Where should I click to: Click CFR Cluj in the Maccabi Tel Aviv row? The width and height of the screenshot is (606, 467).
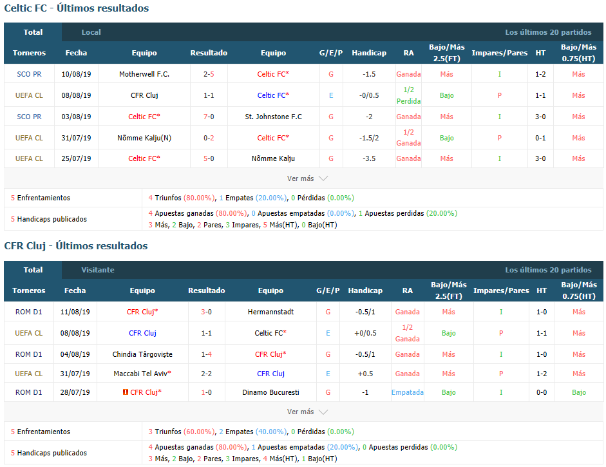tap(270, 374)
